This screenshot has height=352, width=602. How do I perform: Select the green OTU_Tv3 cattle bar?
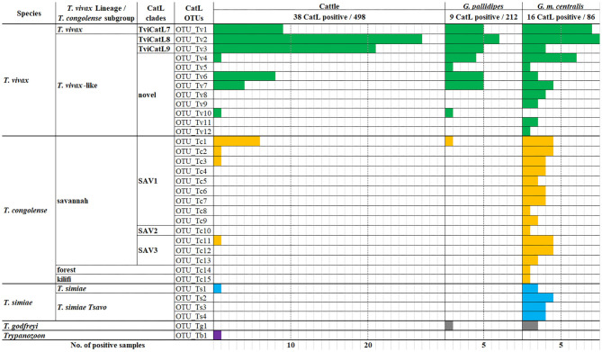[x=294, y=49]
